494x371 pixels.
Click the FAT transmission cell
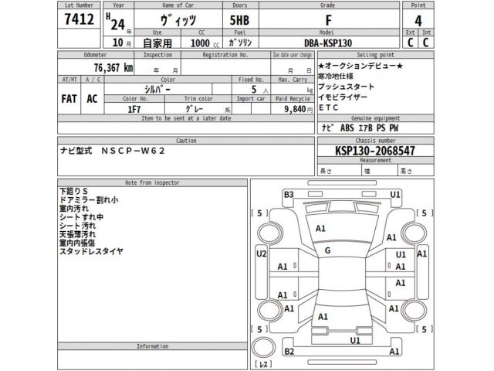pyautogui.click(x=68, y=100)
